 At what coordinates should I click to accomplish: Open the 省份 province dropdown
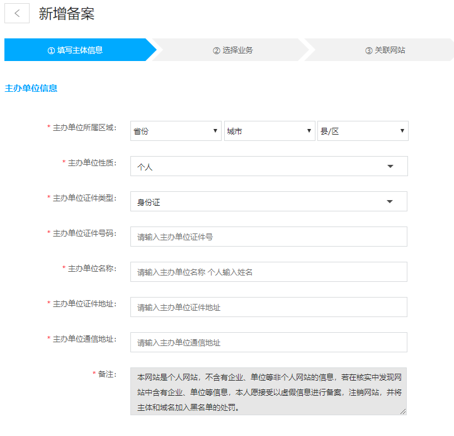176,131
